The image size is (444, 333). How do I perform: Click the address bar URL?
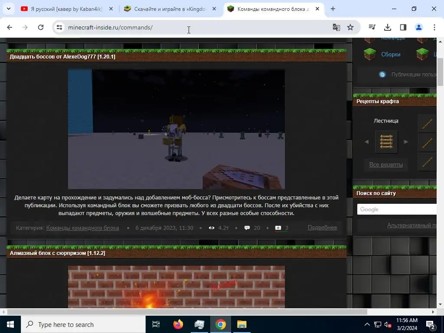(111, 27)
